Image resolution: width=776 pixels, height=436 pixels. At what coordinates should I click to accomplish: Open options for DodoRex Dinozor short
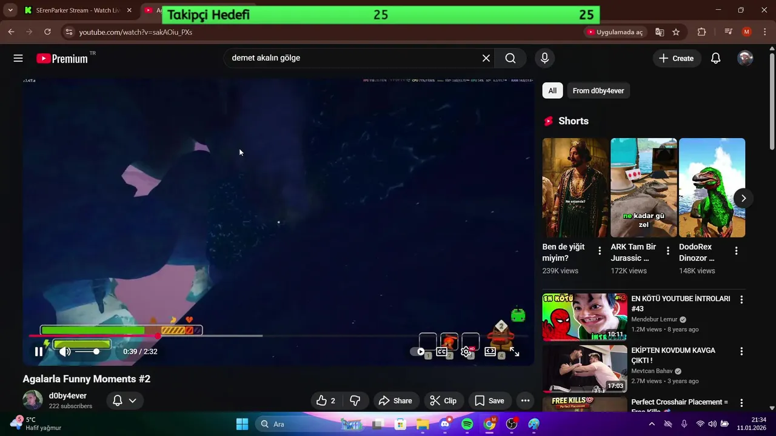(x=736, y=251)
